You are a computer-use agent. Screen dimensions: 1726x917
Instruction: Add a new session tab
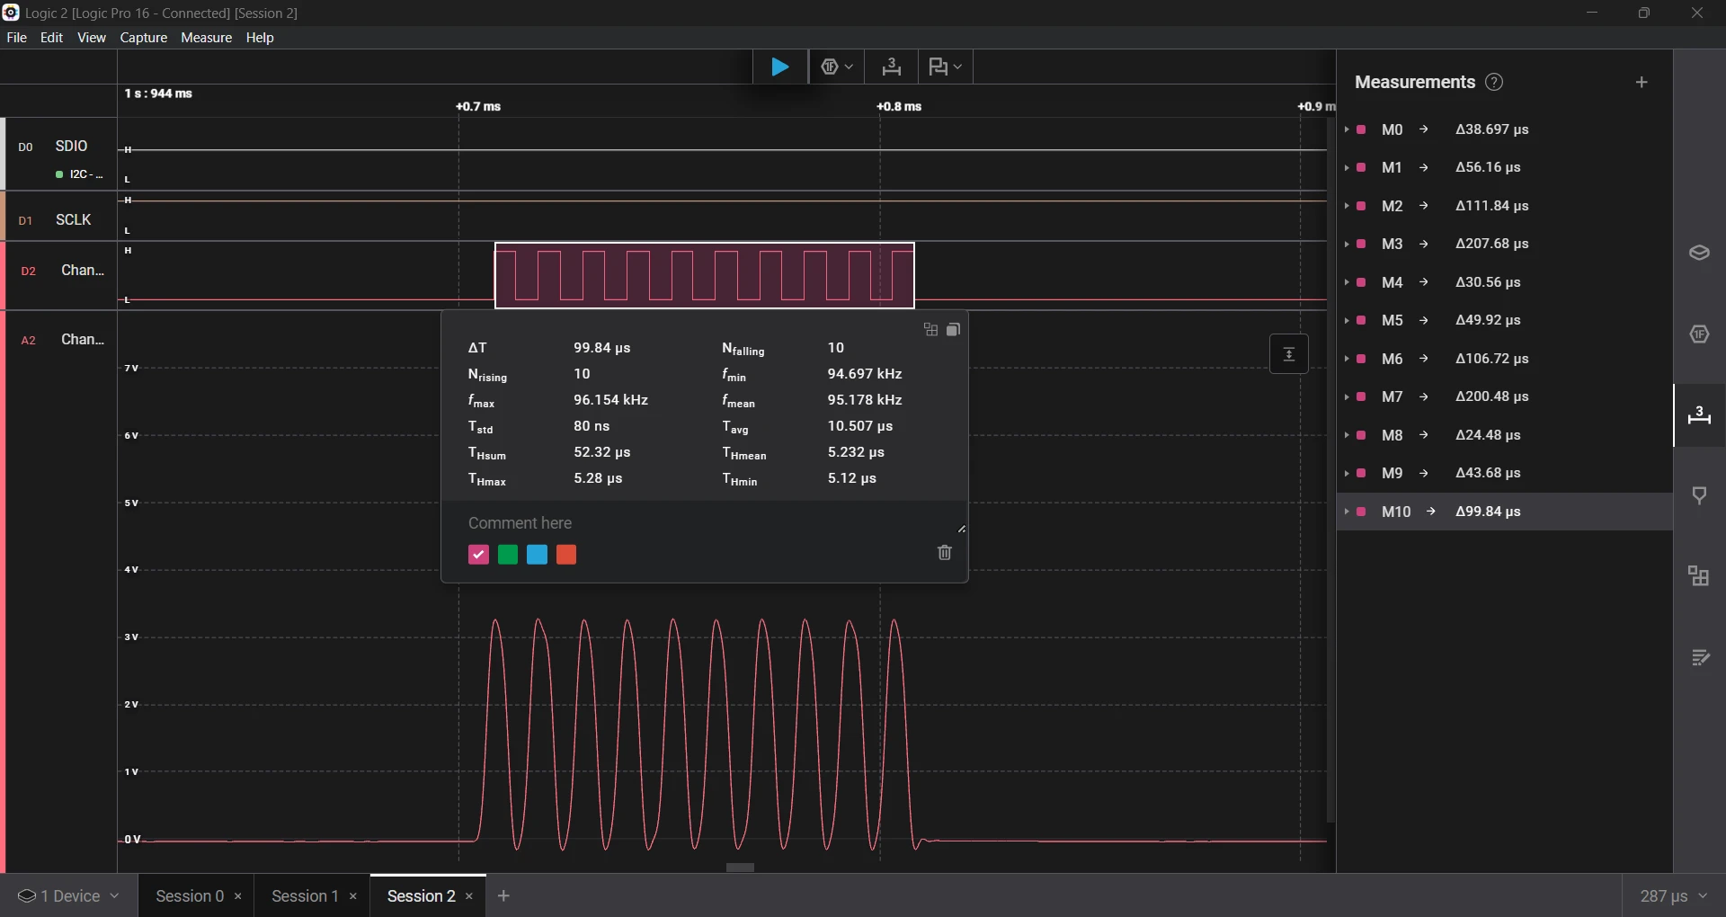[x=504, y=896]
